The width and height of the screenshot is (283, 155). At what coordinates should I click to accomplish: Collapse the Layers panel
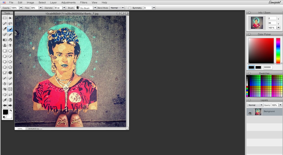(x=250, y=100)
